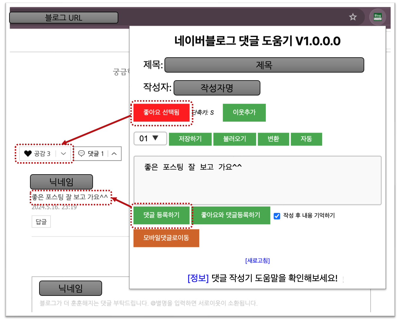Click the 답글 reply button

(41, 222)
